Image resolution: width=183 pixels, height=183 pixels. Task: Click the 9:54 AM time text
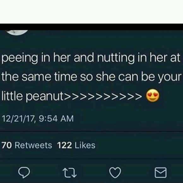(56, 119)
